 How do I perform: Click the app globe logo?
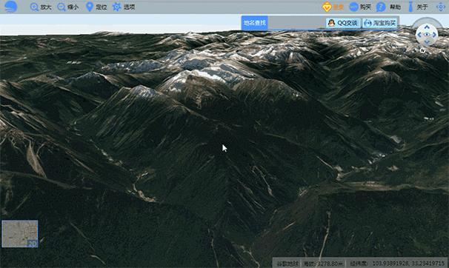pos(11,7)
